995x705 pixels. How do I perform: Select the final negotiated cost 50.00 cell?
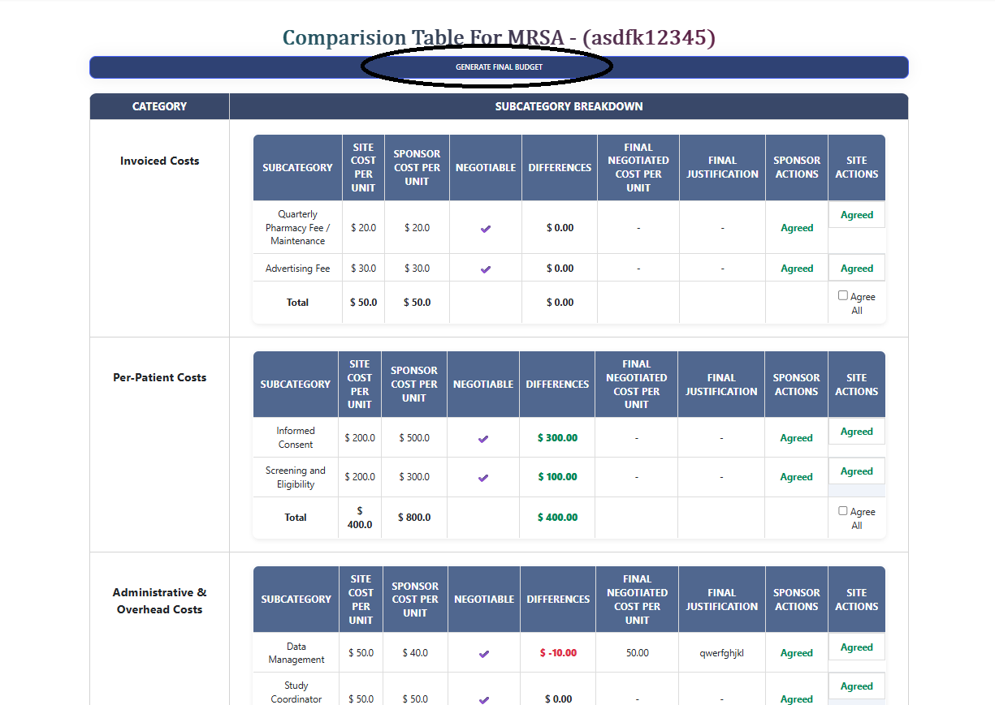(637, 652)
